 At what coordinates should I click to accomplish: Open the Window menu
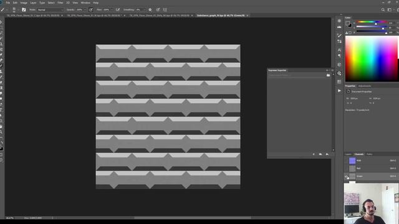tap(85, 2)
